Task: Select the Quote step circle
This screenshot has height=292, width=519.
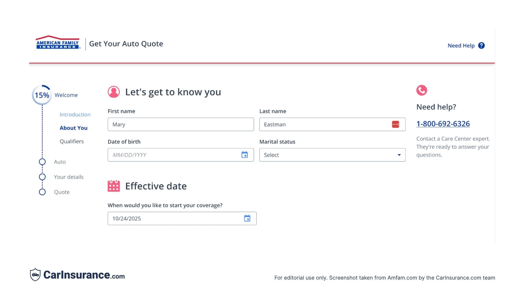Action: point(42,192)
